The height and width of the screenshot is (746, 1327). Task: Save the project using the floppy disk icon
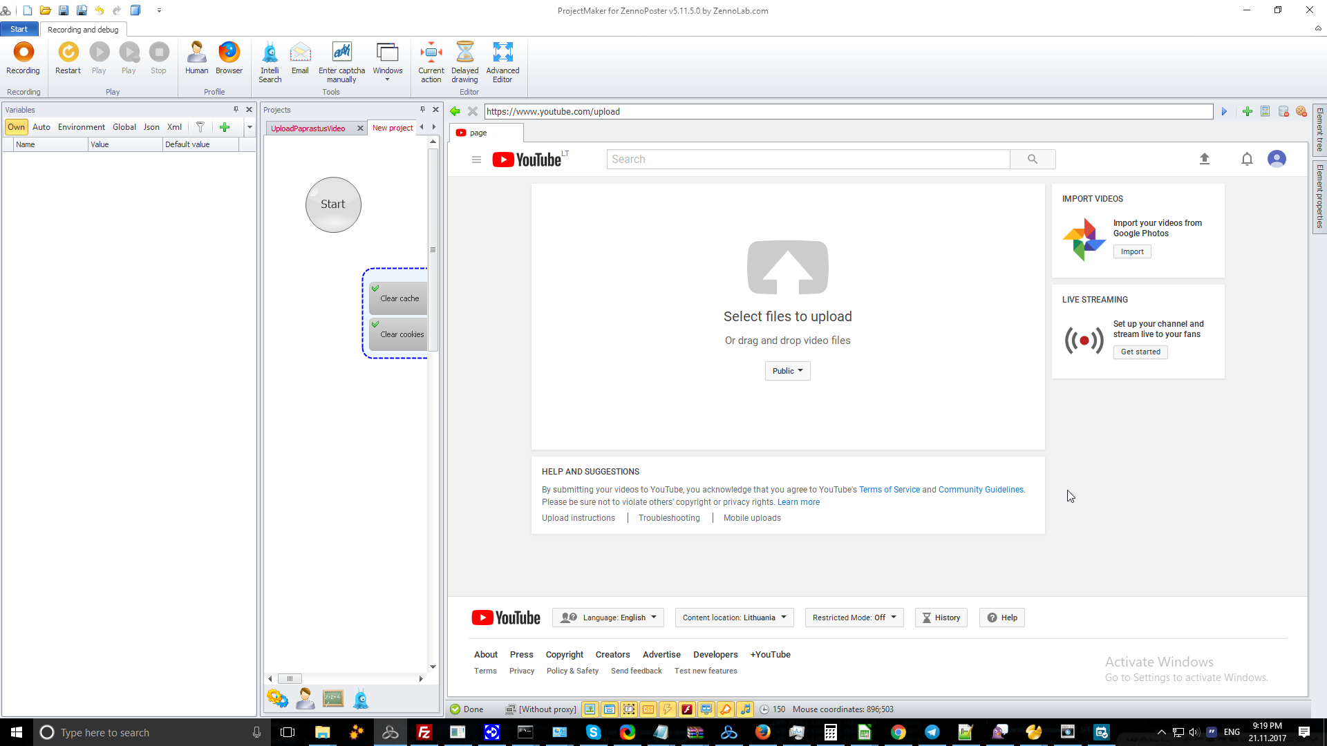[64, 10]
